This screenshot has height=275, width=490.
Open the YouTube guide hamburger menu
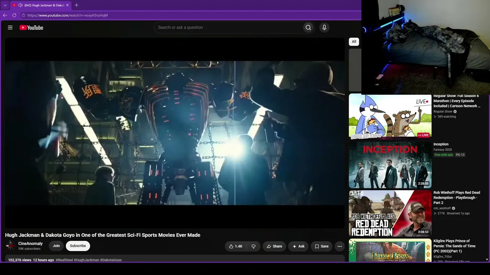click(10, 27)
